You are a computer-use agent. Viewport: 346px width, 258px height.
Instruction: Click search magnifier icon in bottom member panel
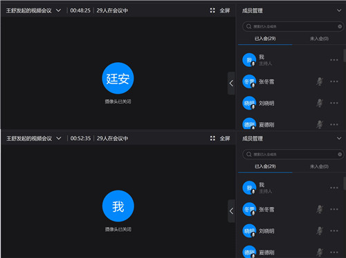[x=248, y=154]
